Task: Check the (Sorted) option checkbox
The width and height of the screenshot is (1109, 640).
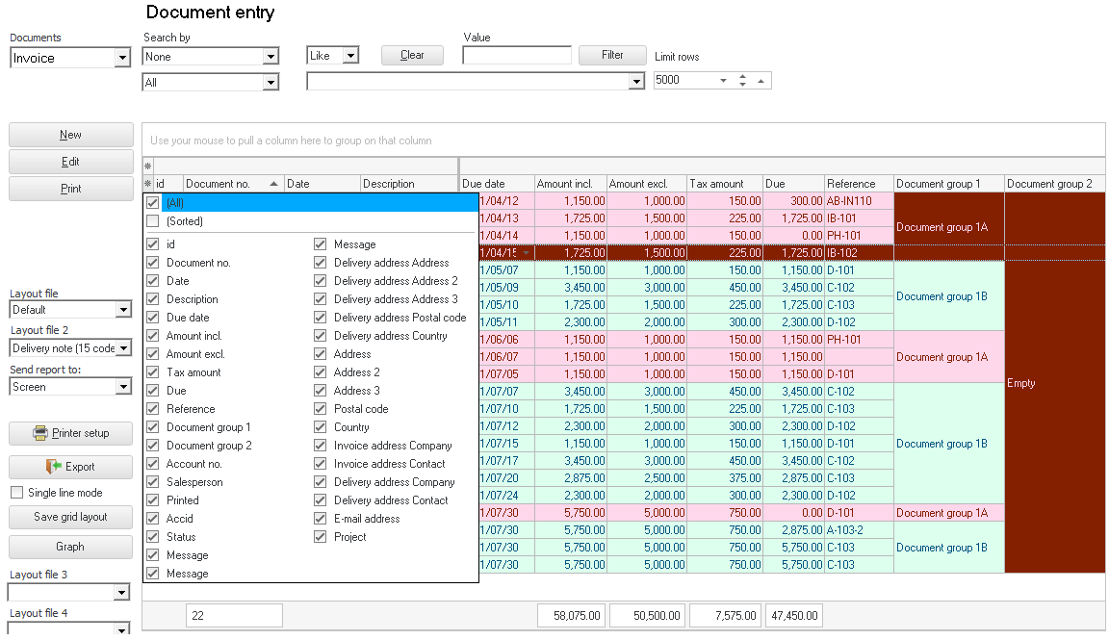Action: (153, 221)
